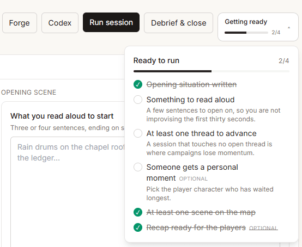Screen dimensions: 302x247
Task: Click the 'A few sentences to open on' hint
Action: [x=213, y=115]
